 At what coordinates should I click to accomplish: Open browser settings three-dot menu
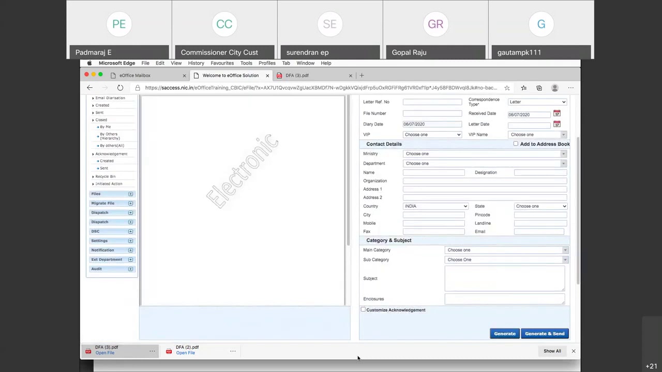[x=571, y=88]
